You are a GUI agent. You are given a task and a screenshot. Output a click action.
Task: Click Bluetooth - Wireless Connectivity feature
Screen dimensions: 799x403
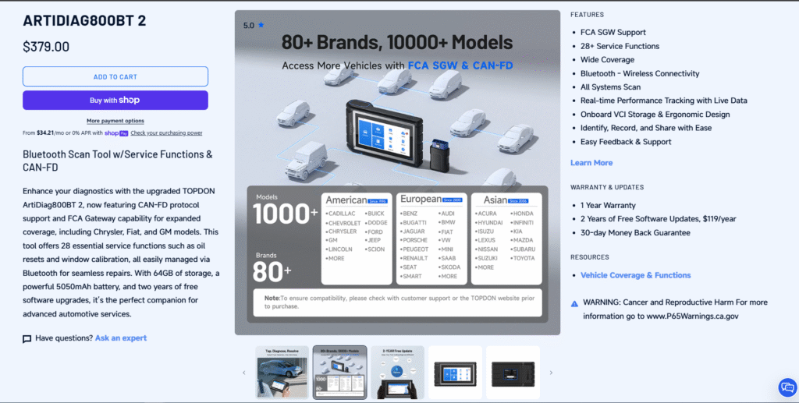(640, 73)
